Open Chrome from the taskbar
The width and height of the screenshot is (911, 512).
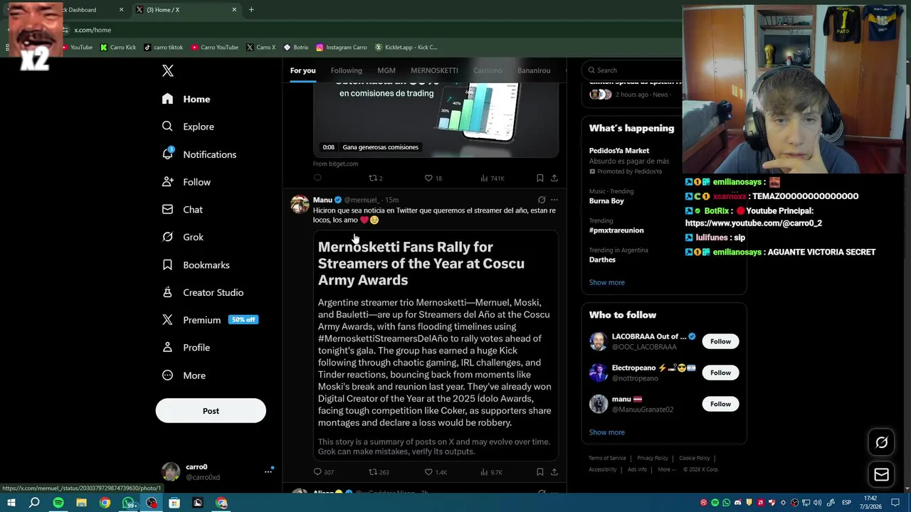(105, 503)
